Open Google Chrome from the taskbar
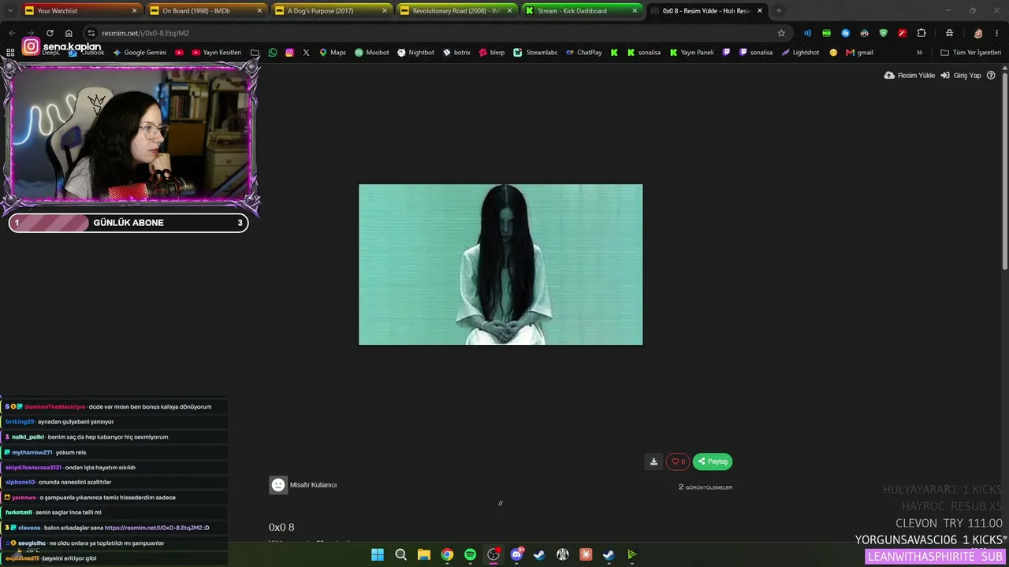Viewport: 1009px width, 567px height. tap(447, 554)
